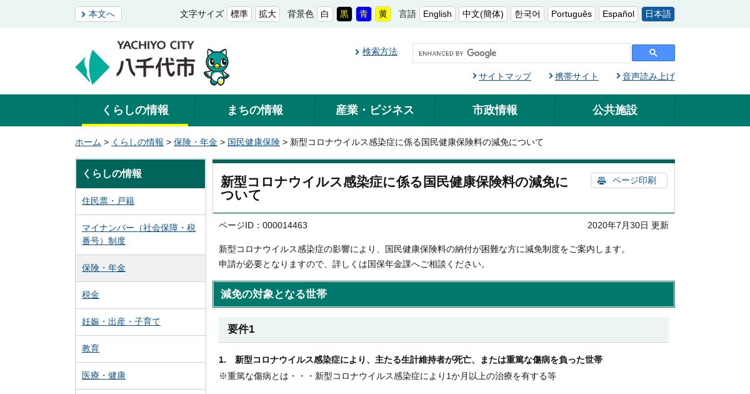
Task: Open the 携帯サイト link
Action: (577, 76)
